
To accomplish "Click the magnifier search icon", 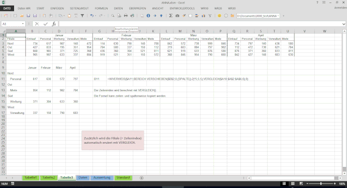I will (x=113, y=16).
